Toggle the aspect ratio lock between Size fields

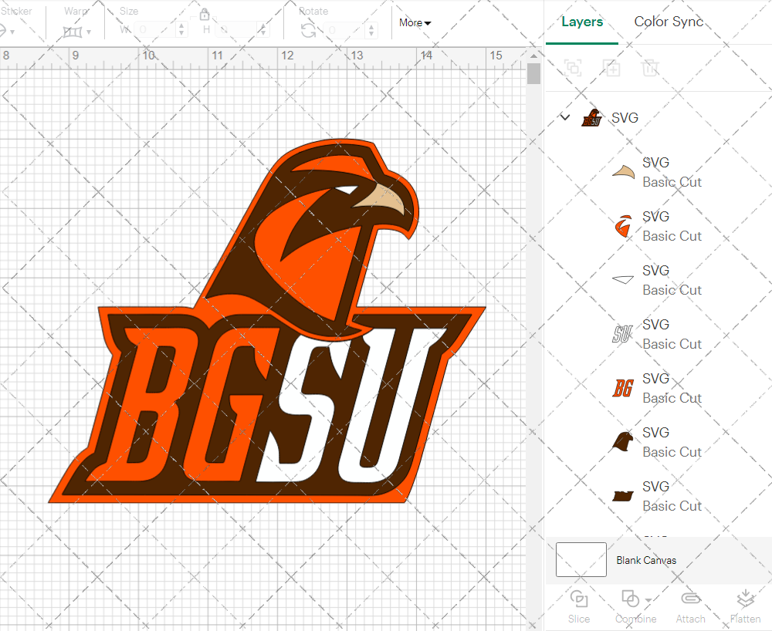click(x=205, y=15)
